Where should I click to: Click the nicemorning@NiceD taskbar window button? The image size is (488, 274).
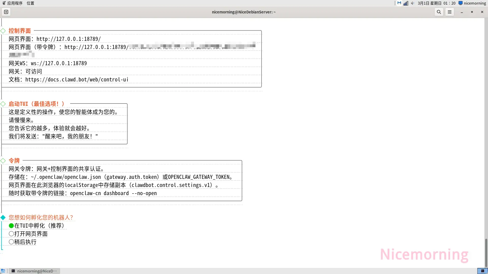pos(35,271)
